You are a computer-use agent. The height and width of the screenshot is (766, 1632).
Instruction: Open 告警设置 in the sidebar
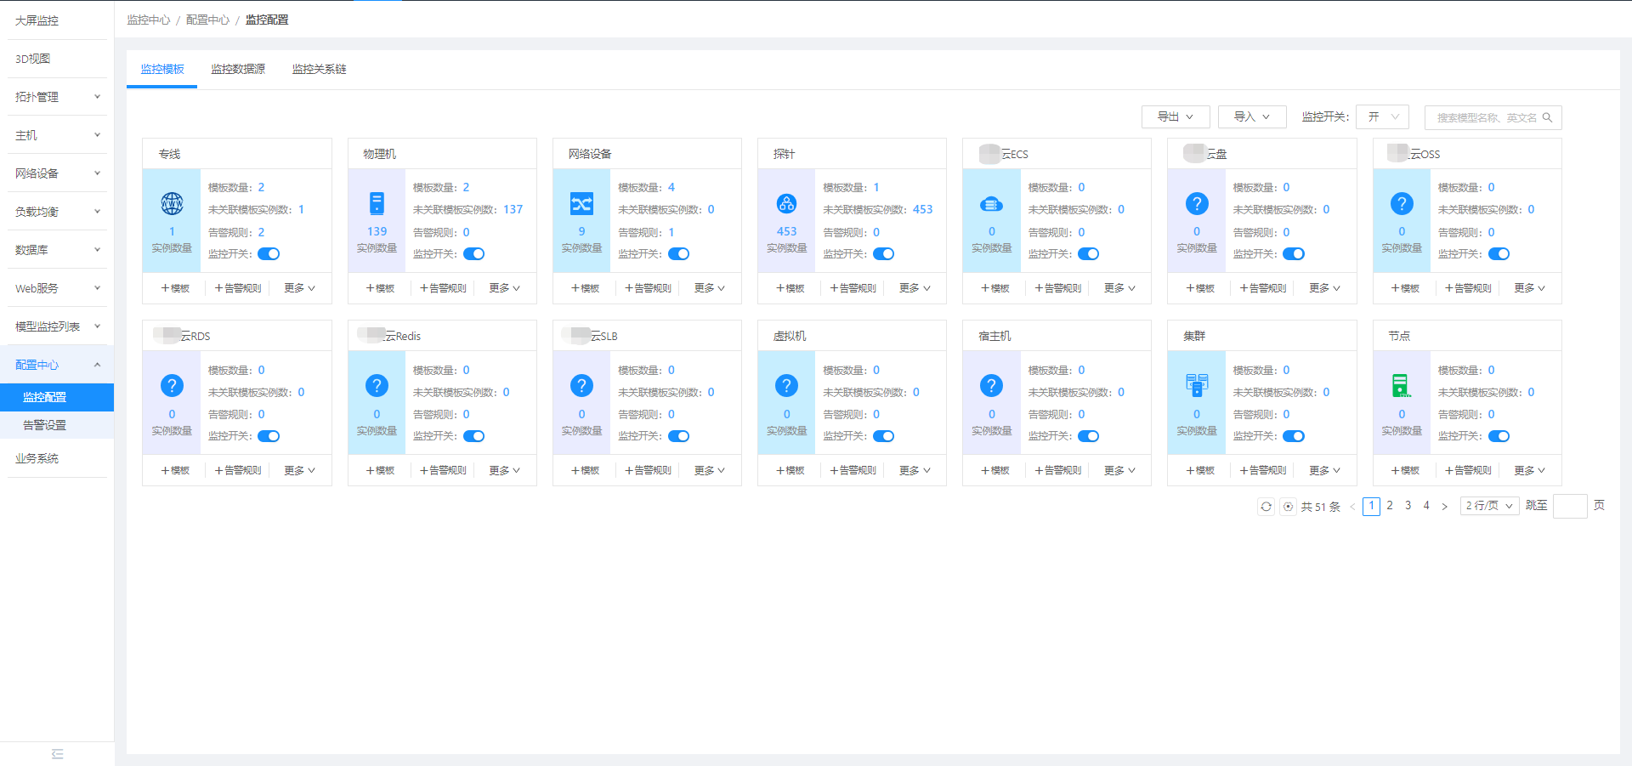tap(44, 425)
